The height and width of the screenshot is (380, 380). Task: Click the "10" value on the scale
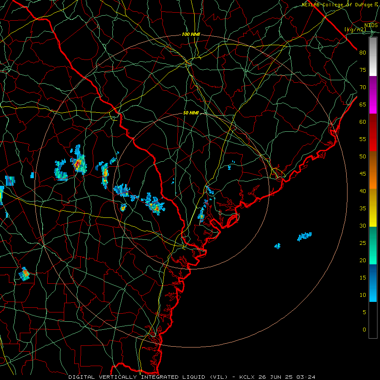tap(363, 295)
